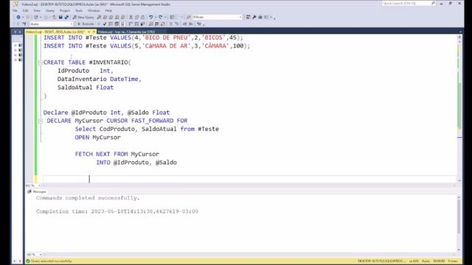Click the Cut scissors icon
This screenshot has height=265, width=472.
pos(131,17)
